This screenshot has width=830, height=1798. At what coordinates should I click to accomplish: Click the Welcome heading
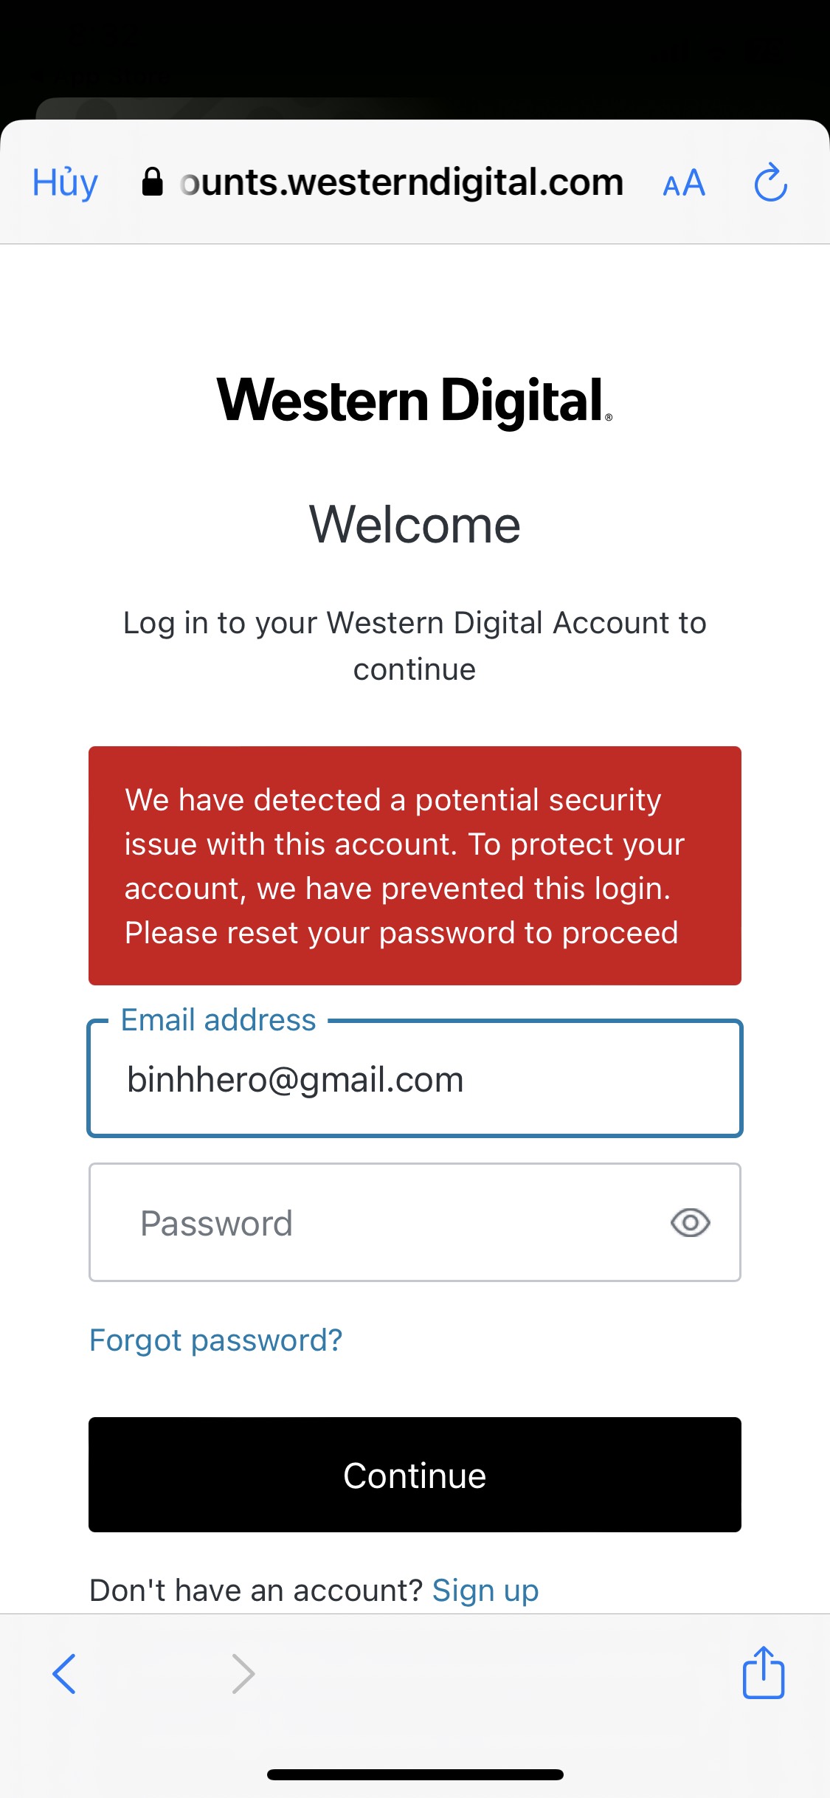[415, 525]
